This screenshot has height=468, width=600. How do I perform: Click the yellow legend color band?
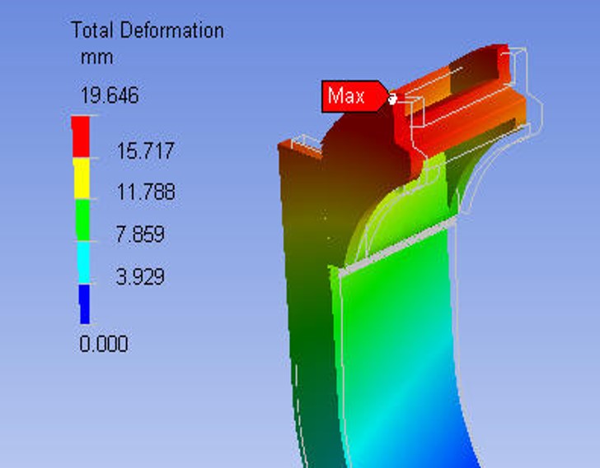[x=81, y=178]
